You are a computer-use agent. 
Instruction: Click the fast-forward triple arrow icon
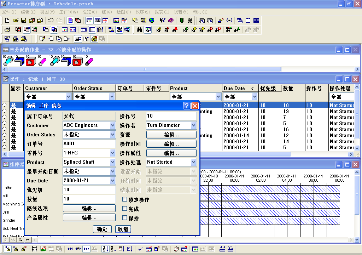[x=86, y=249]
